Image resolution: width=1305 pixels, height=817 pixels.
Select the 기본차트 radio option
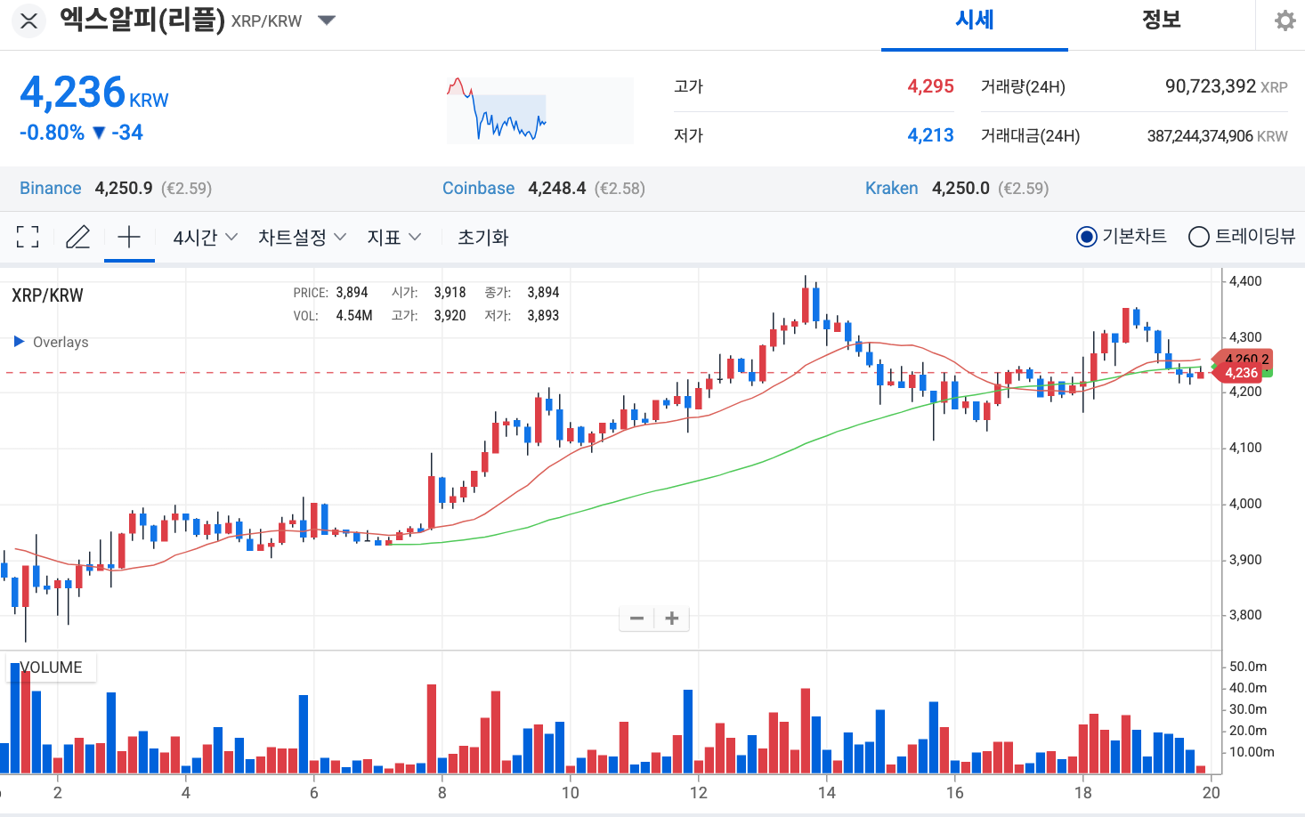click(1087, 237)
